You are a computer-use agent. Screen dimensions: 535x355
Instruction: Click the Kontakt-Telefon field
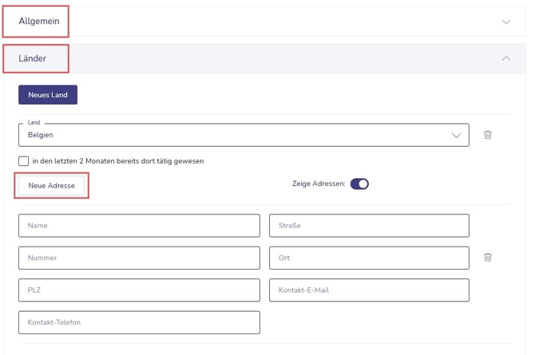[x=139, y=322]
